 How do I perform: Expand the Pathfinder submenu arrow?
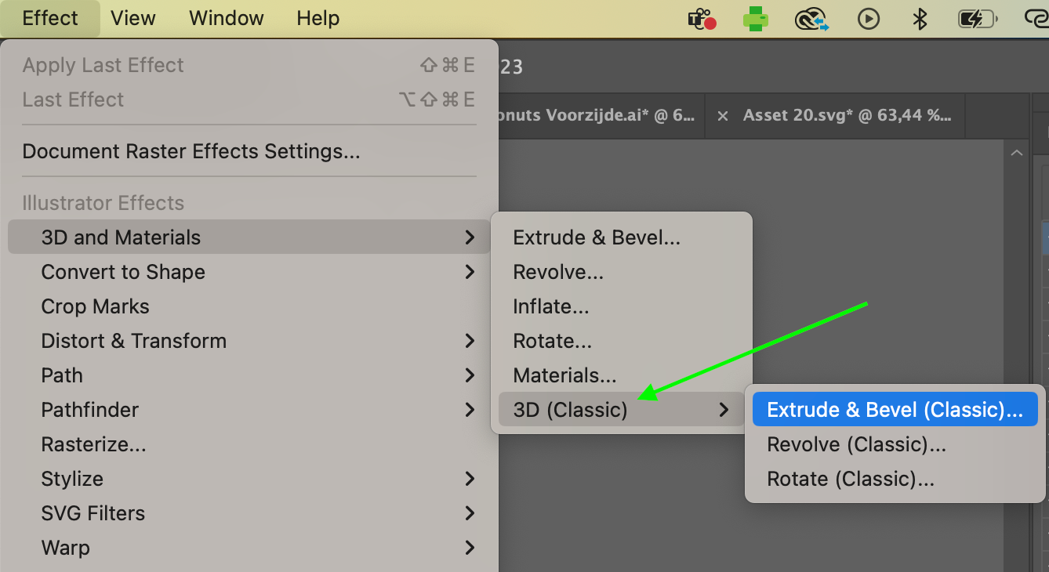coord(470,410)
